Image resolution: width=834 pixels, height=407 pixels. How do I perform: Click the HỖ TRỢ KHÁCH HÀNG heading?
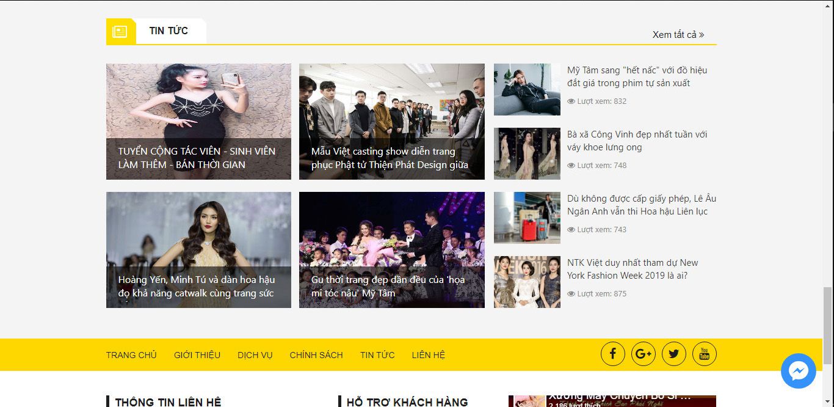pos(407,402)
